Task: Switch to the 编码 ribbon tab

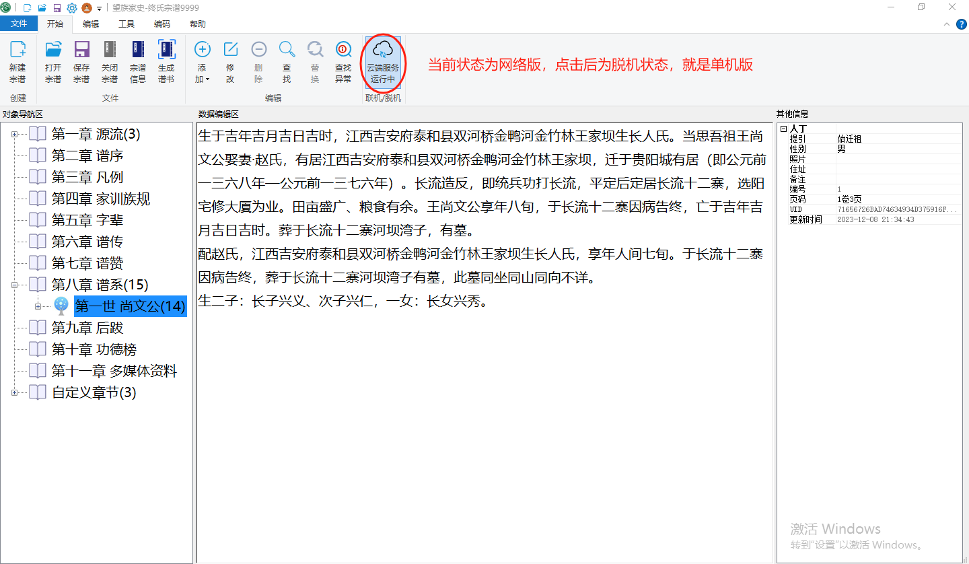Action: (x=162, y=24)
